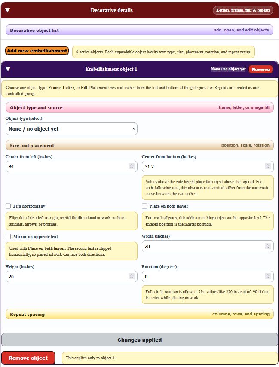Toggle Mirror on opposite leaf checkbox
Screen dimensions: 279x367
coord(8,236)
